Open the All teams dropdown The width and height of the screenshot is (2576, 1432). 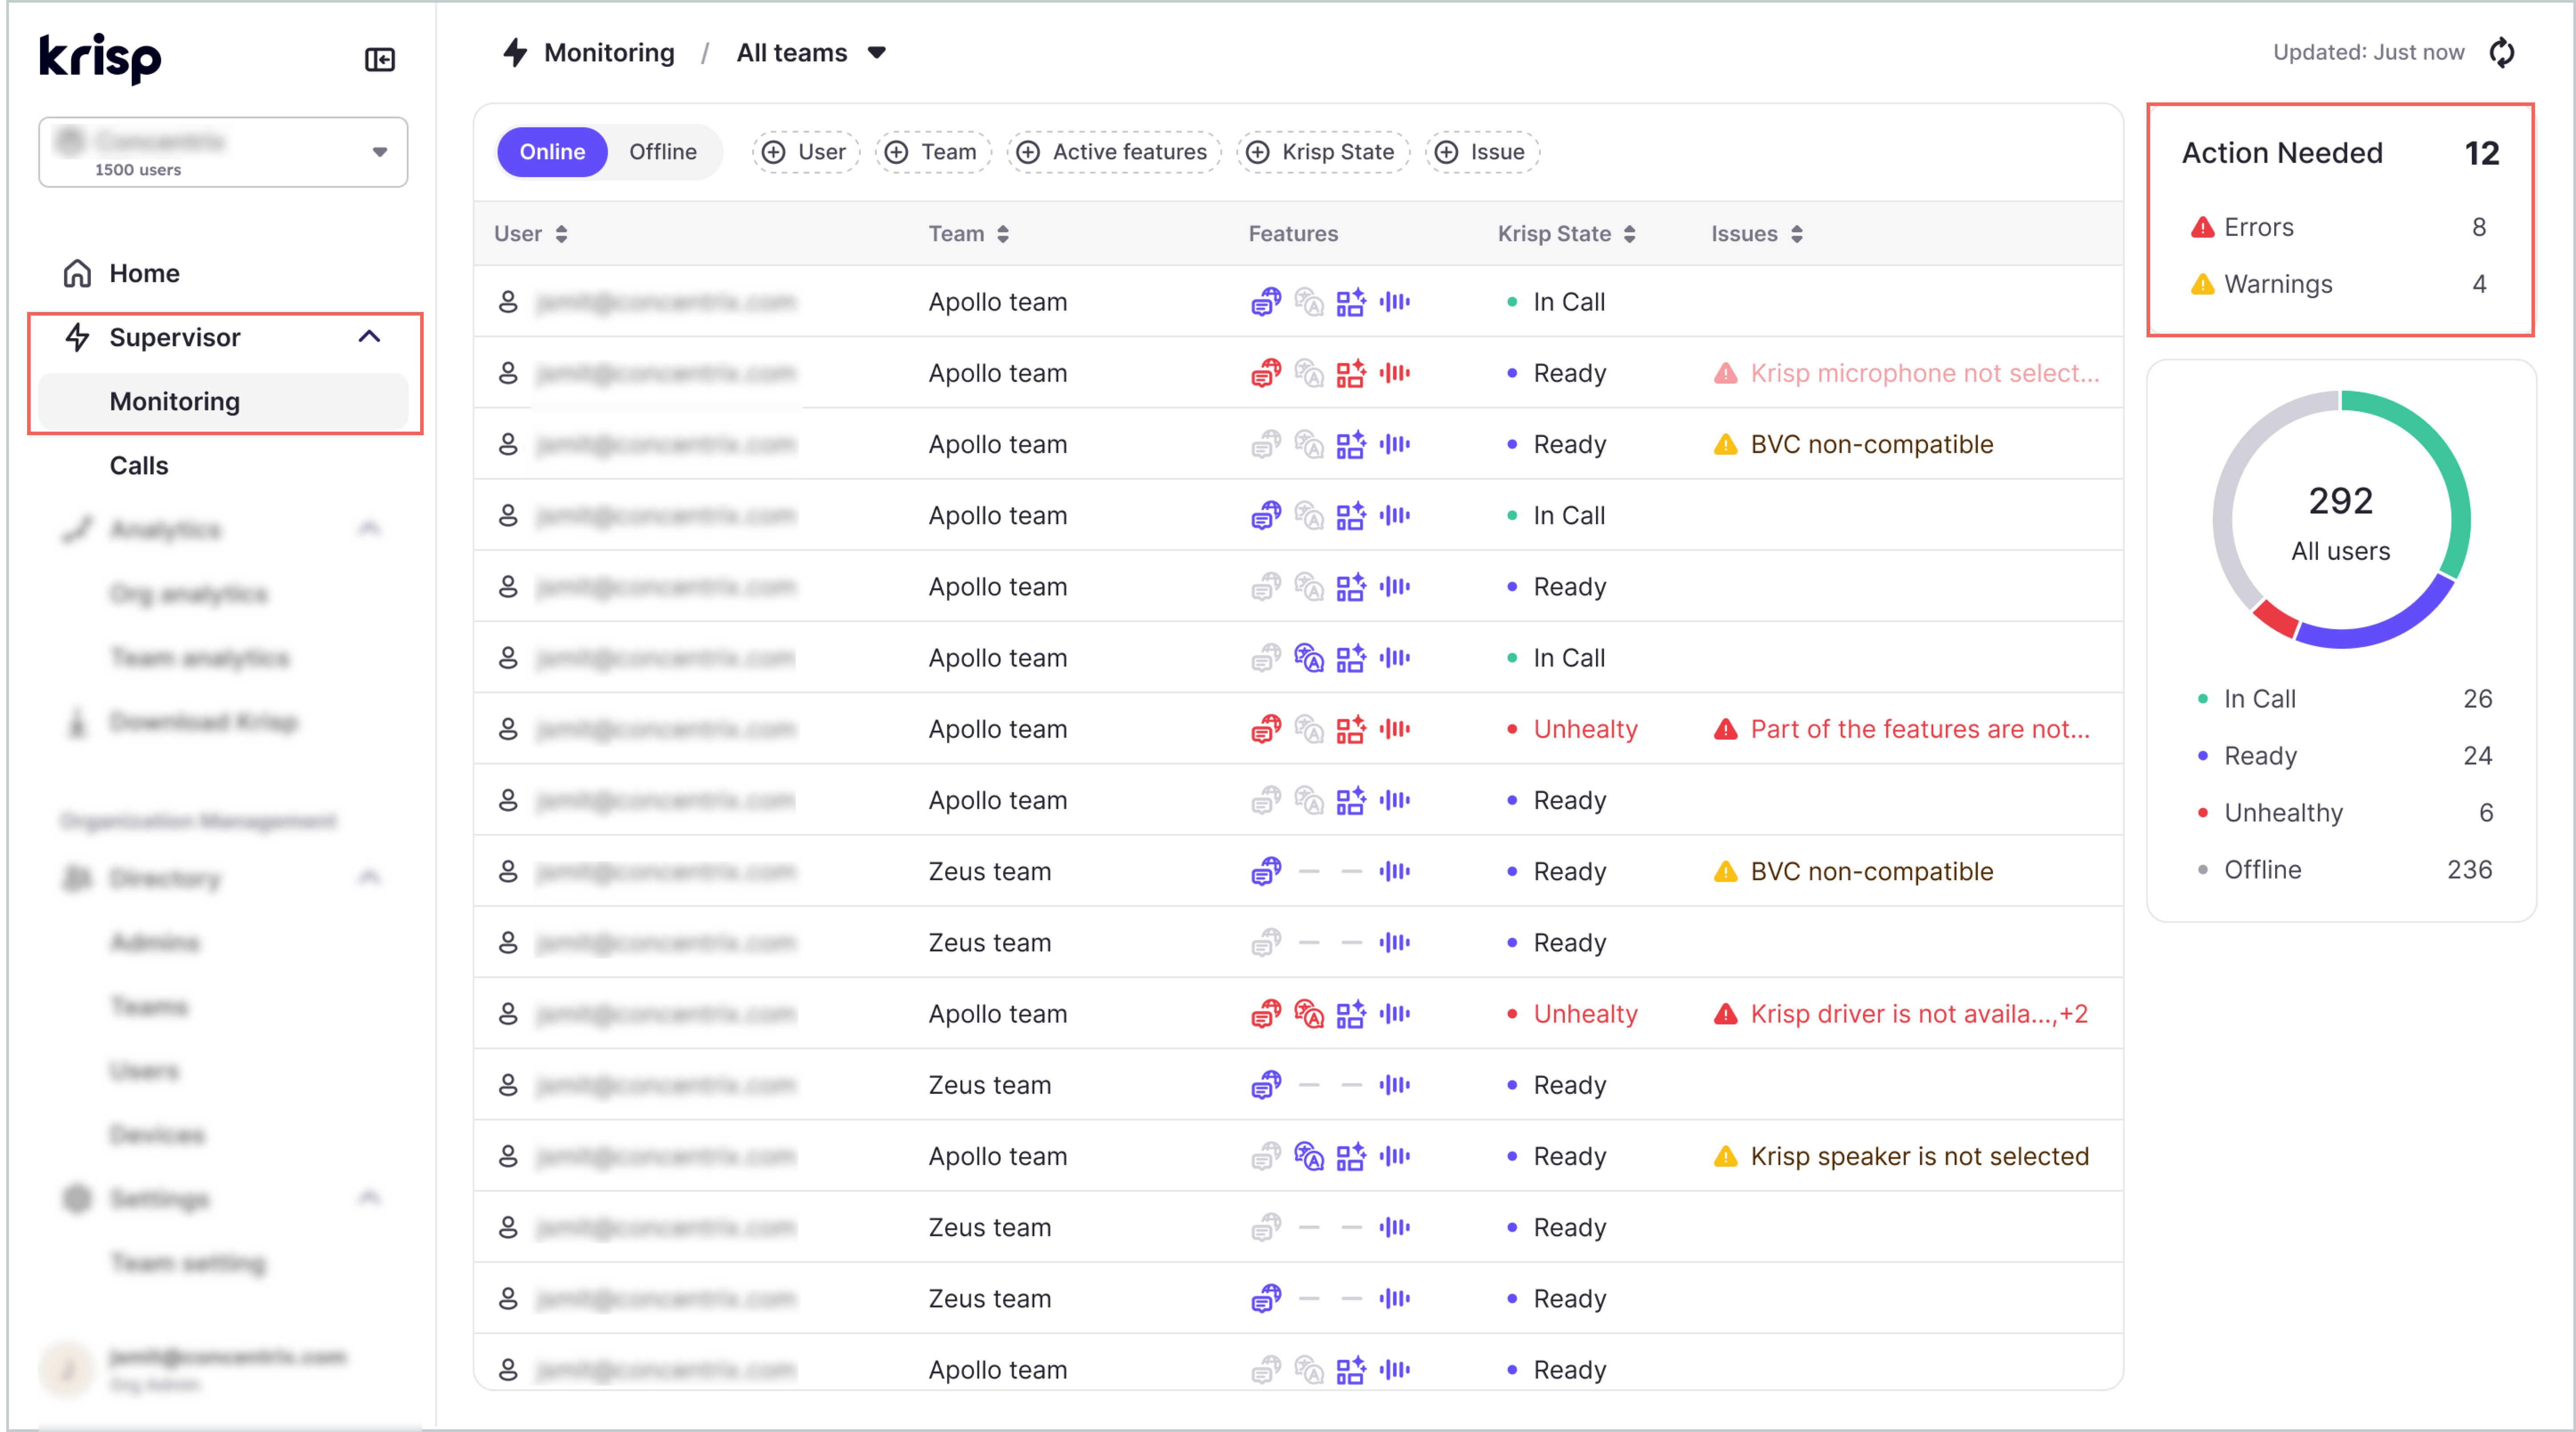[x=811, y=53]
